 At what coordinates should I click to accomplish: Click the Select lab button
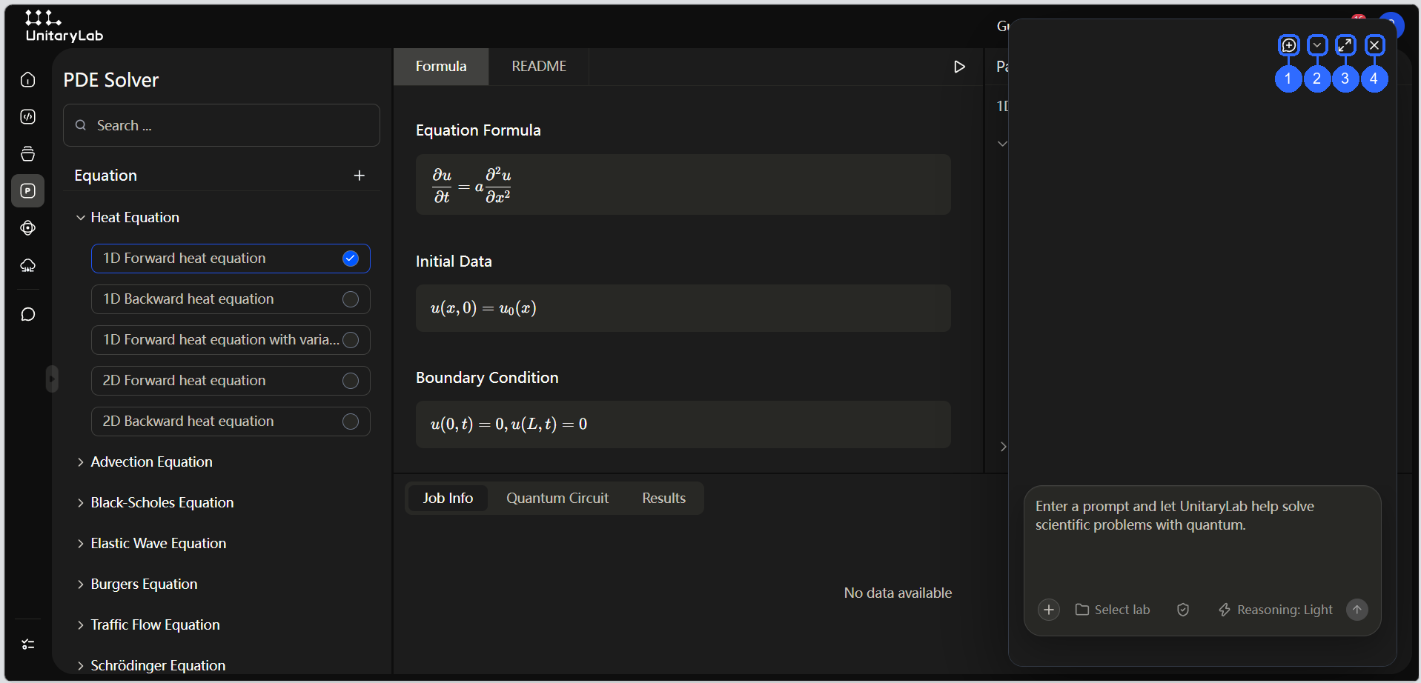coord(1113,610)
